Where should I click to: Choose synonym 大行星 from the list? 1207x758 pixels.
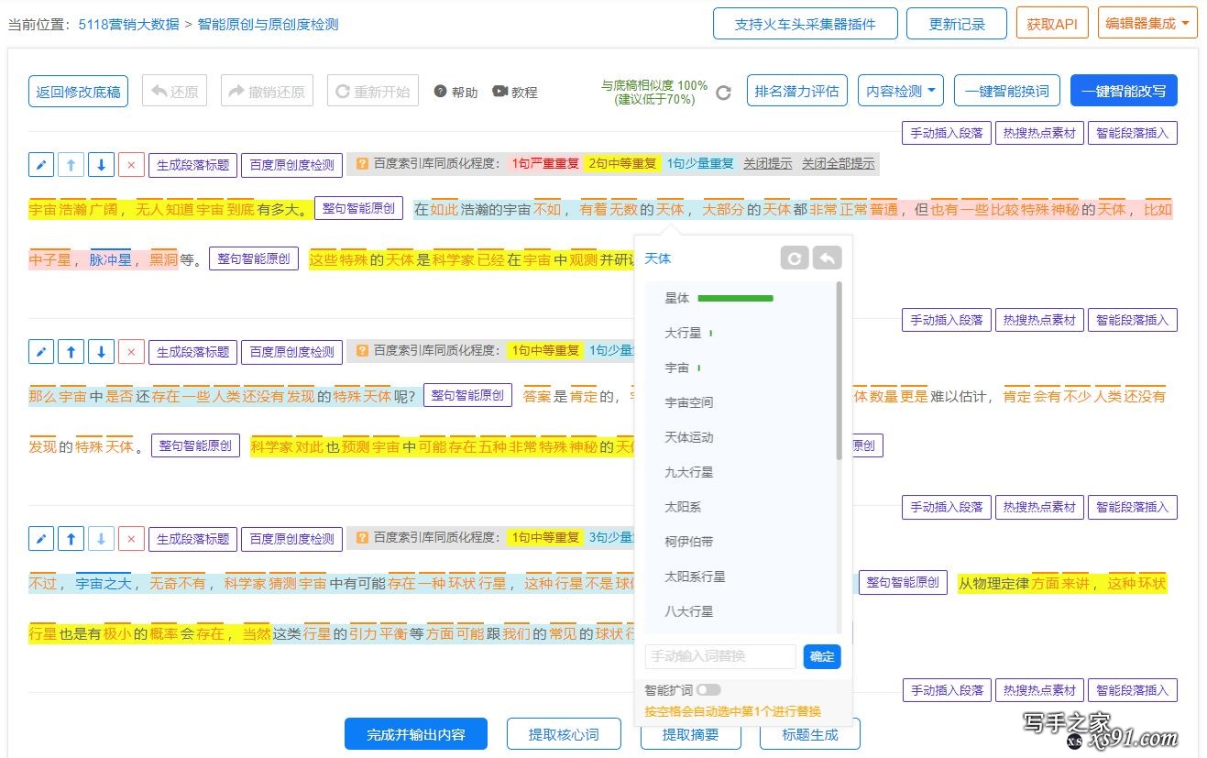click(683, 334)
